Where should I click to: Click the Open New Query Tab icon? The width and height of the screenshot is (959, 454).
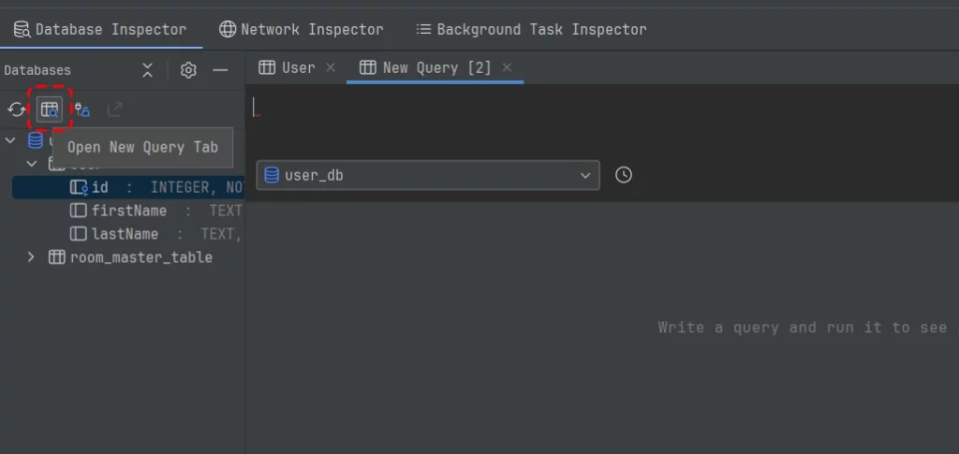click(50, 110)
